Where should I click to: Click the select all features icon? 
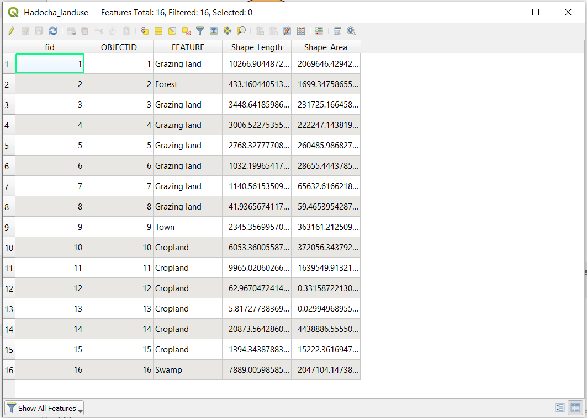tap(158, 31)
